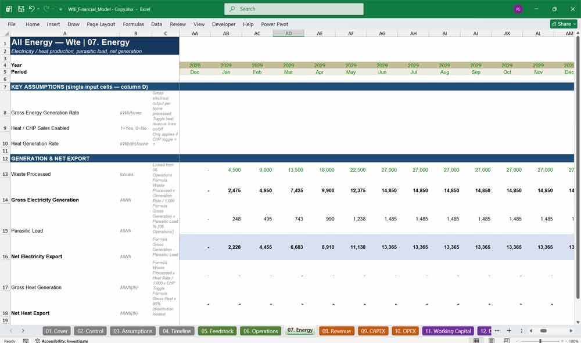Open the 11. Working Capital sheet
Viewport: 581px width, 343px height.
(x=448, y=331)
